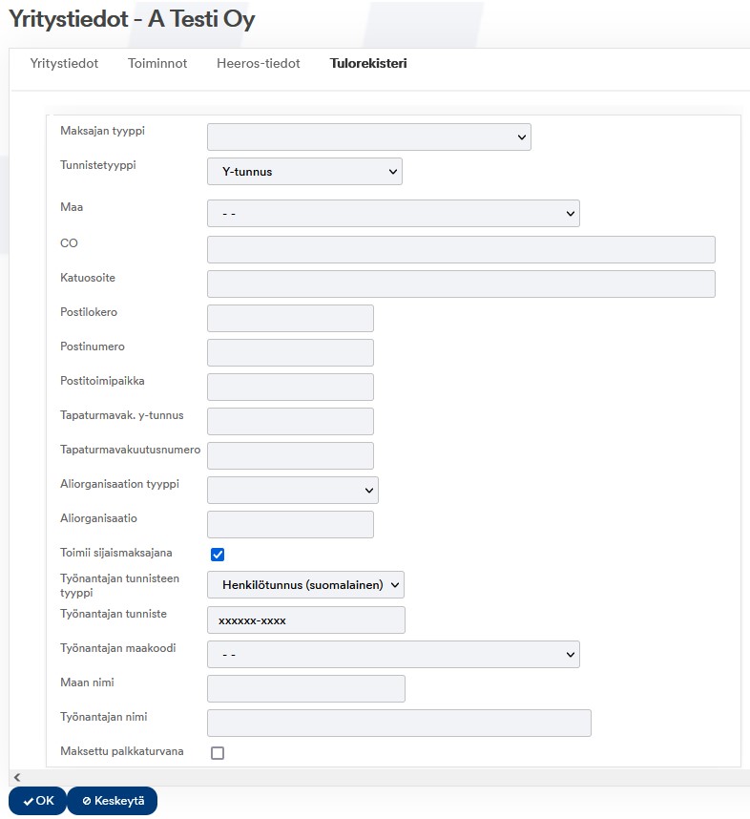The height and width of the screenshot is (819, 750).
Task: Open Työnantajan maakoodi dropdown
Action: (x=393, y=655)
